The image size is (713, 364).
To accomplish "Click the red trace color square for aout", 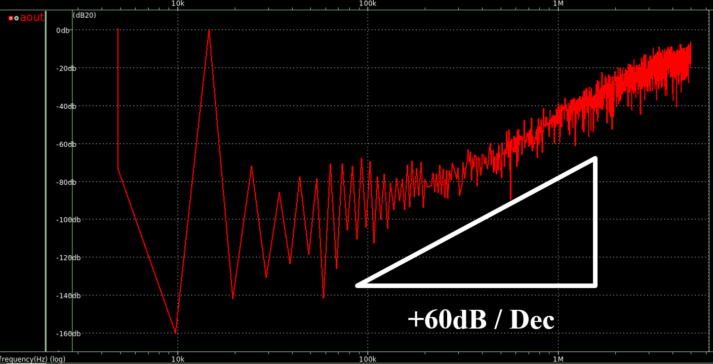I will (x=11, y=18).
